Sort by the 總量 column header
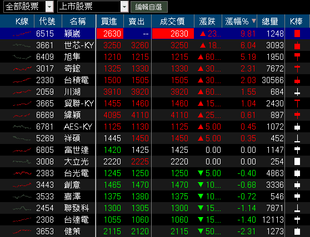 pyautogui.click(x=270, y=21)
